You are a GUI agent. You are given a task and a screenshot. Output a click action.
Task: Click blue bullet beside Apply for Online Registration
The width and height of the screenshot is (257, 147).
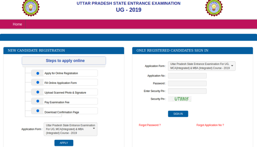tap(38, 73)
